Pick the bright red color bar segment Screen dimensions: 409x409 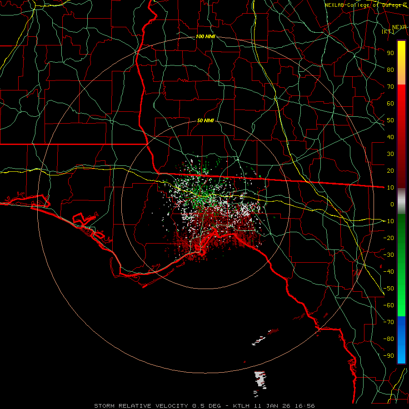coord(401,96)
